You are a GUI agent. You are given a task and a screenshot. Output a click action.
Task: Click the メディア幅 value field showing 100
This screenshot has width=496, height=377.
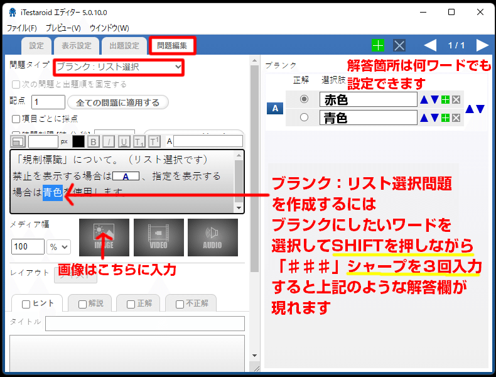(x=28, y=246)
